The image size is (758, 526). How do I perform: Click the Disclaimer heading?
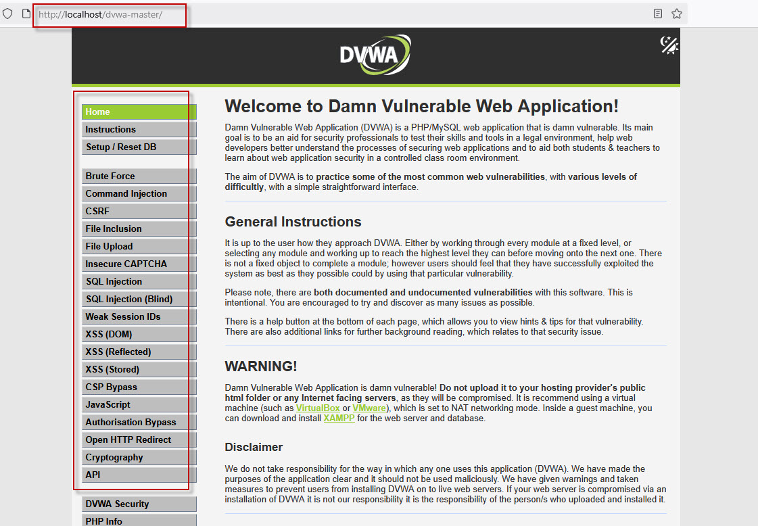[254, 447]
